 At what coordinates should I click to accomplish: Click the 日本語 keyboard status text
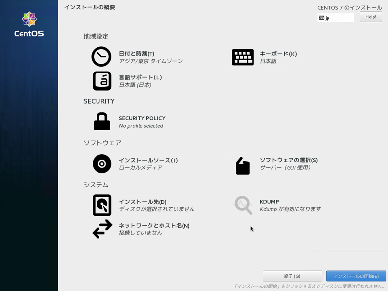(x=268, y=61)
